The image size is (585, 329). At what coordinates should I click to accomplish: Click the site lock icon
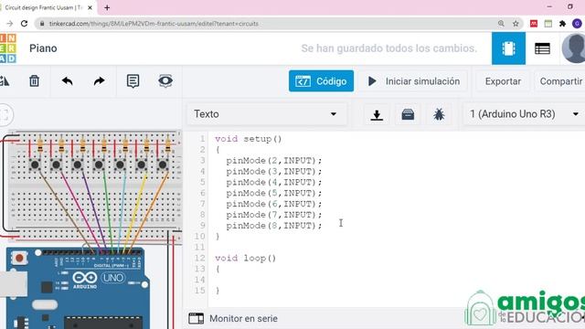42,24
